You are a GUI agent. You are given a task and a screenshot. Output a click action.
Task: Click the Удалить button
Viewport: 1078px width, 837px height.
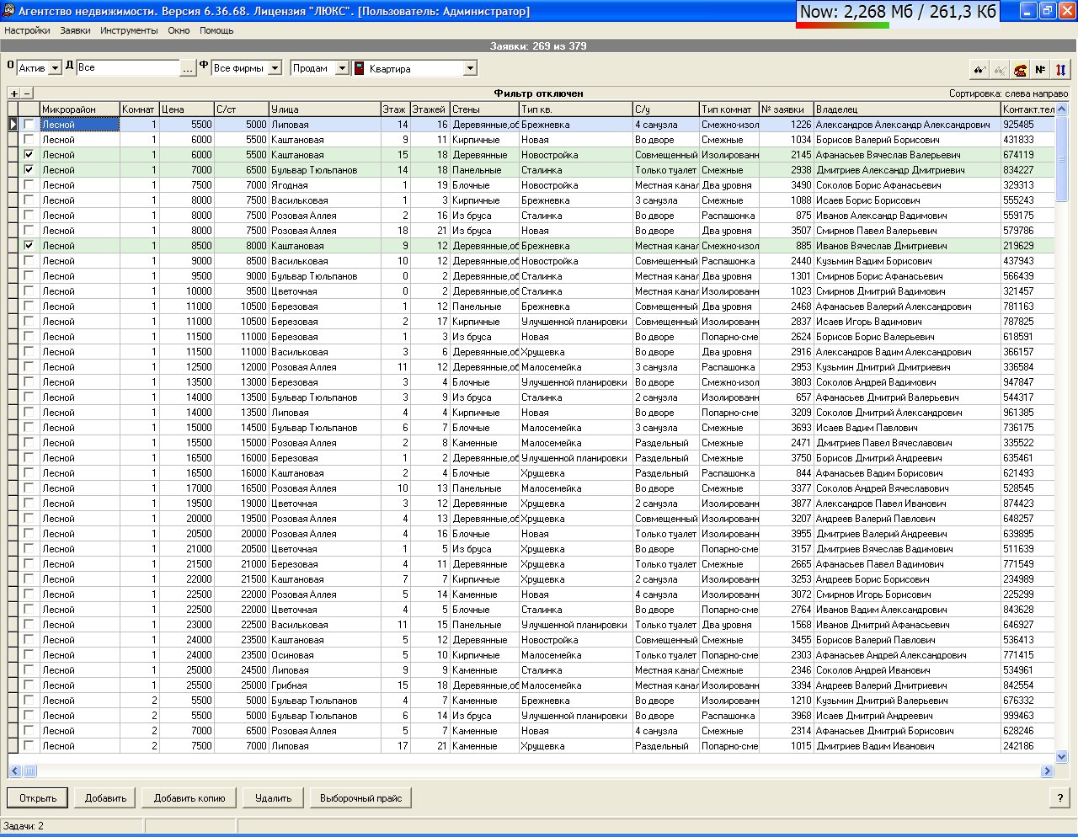[x=273, y=798]
